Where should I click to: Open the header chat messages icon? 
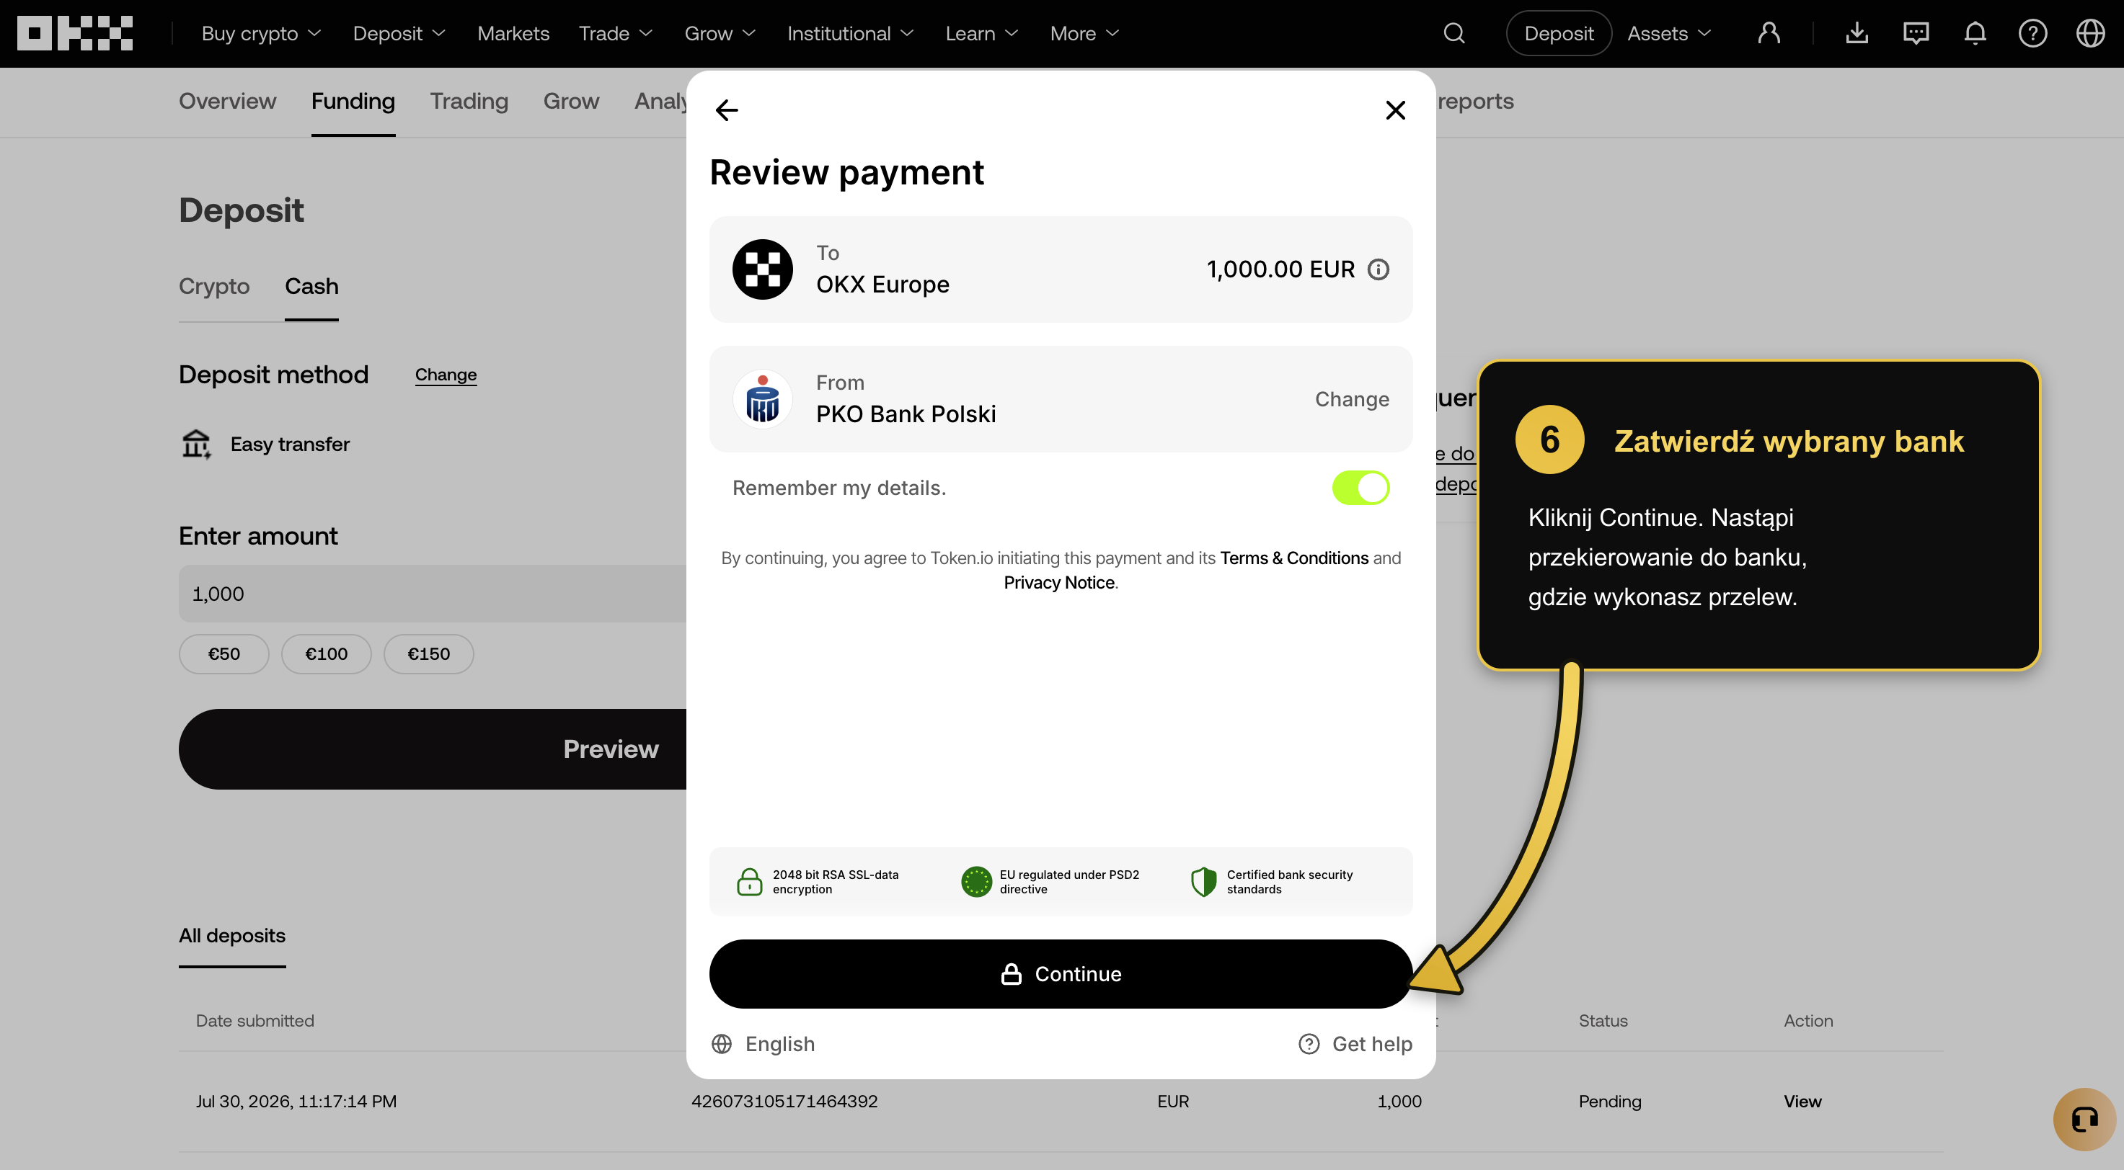(x=1916, y=34)
